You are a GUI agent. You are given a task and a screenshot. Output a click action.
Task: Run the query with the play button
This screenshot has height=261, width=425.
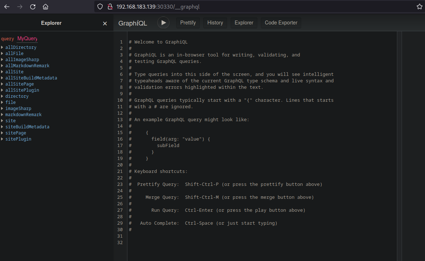coord(163,23)
